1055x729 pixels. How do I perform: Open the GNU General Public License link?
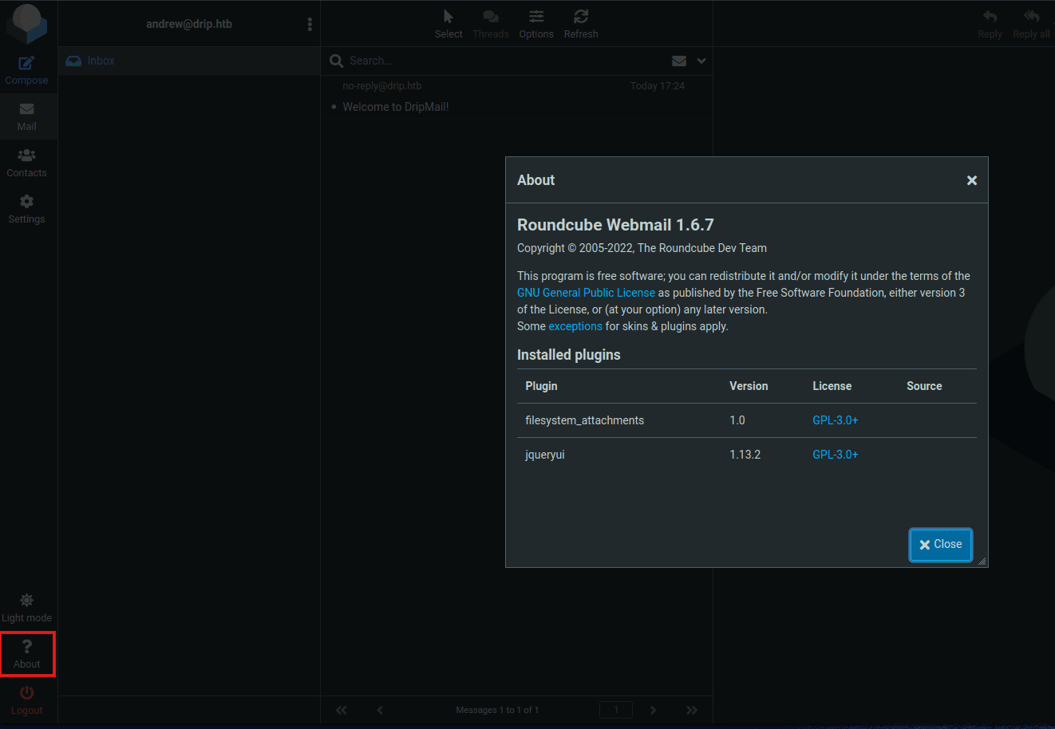click(586, 293)
